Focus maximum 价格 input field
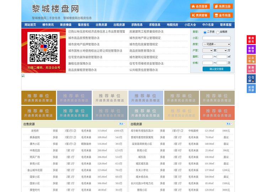The width and height of the screenshot is (256, 192). coord(222,63)
